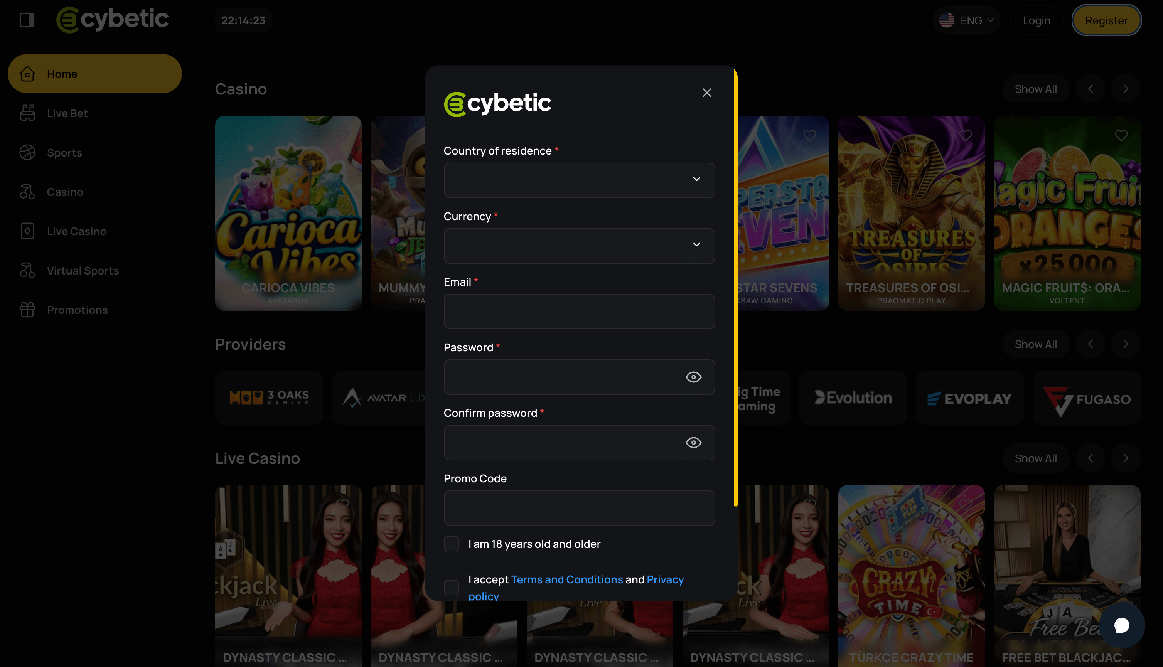Viewport: 1163px width, 667px height.
Task: Click Show All for Providers section
Action: [x=1036, y=344]
